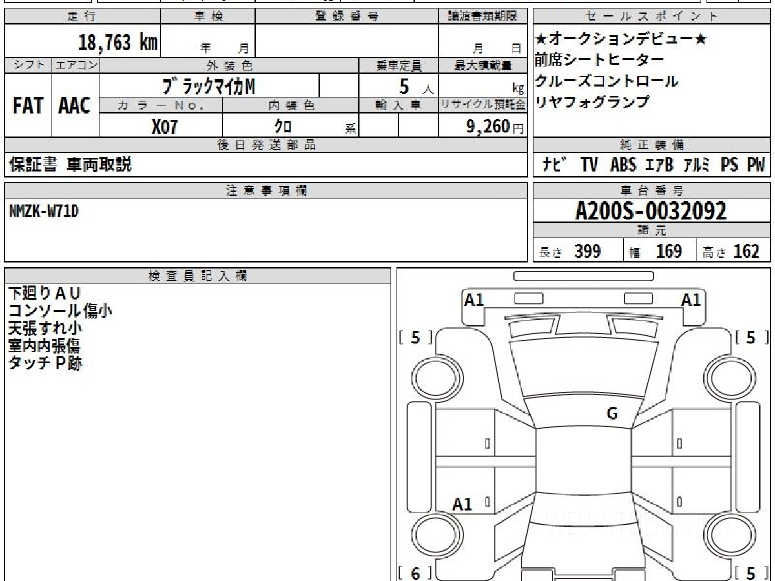Select the shift type FAT
Image resolution: width=775 pixels, height=581 pixels.
(28, 105)
